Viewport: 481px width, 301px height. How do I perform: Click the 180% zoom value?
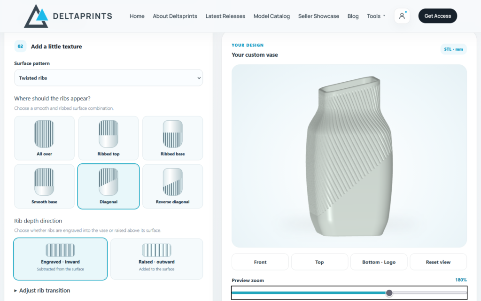tap(461, 280)
